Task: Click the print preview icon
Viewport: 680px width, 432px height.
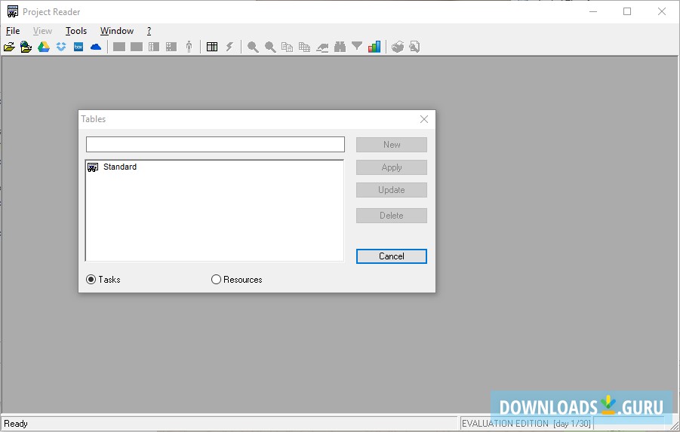Action: [414, 47]
